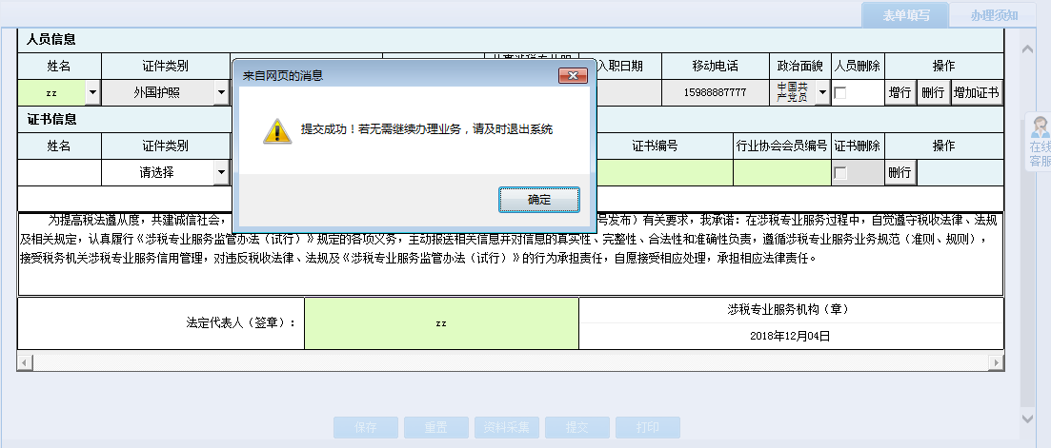
Task: Click the 证书编号 input field
Action: pos(664,173)
